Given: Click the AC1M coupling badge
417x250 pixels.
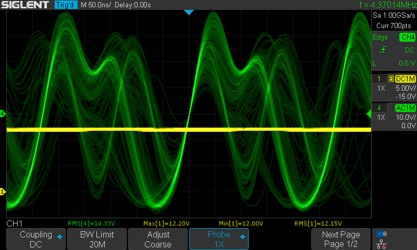Looking at the screenshot, I should (406, 108).
